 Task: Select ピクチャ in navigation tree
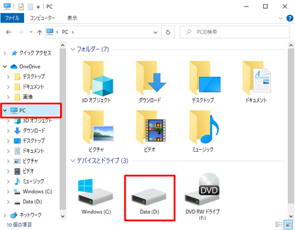[x=30, y=161]
